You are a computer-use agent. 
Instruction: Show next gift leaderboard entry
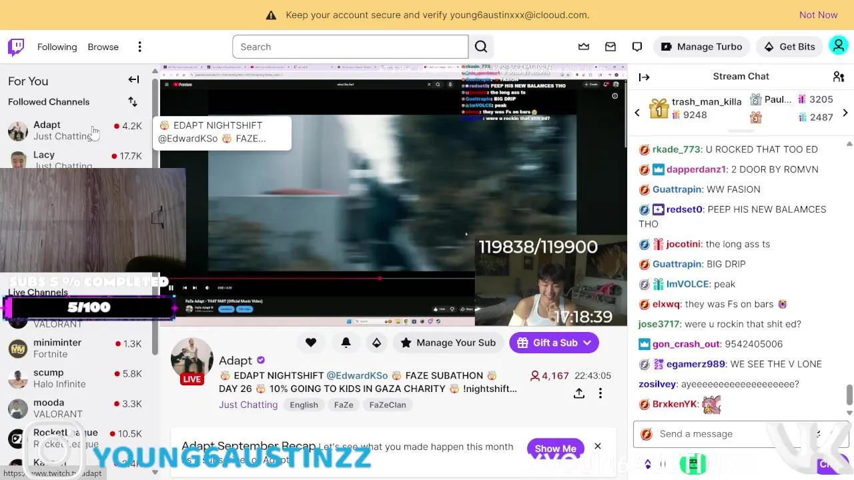pyautogui.click(x=845, y=113)
